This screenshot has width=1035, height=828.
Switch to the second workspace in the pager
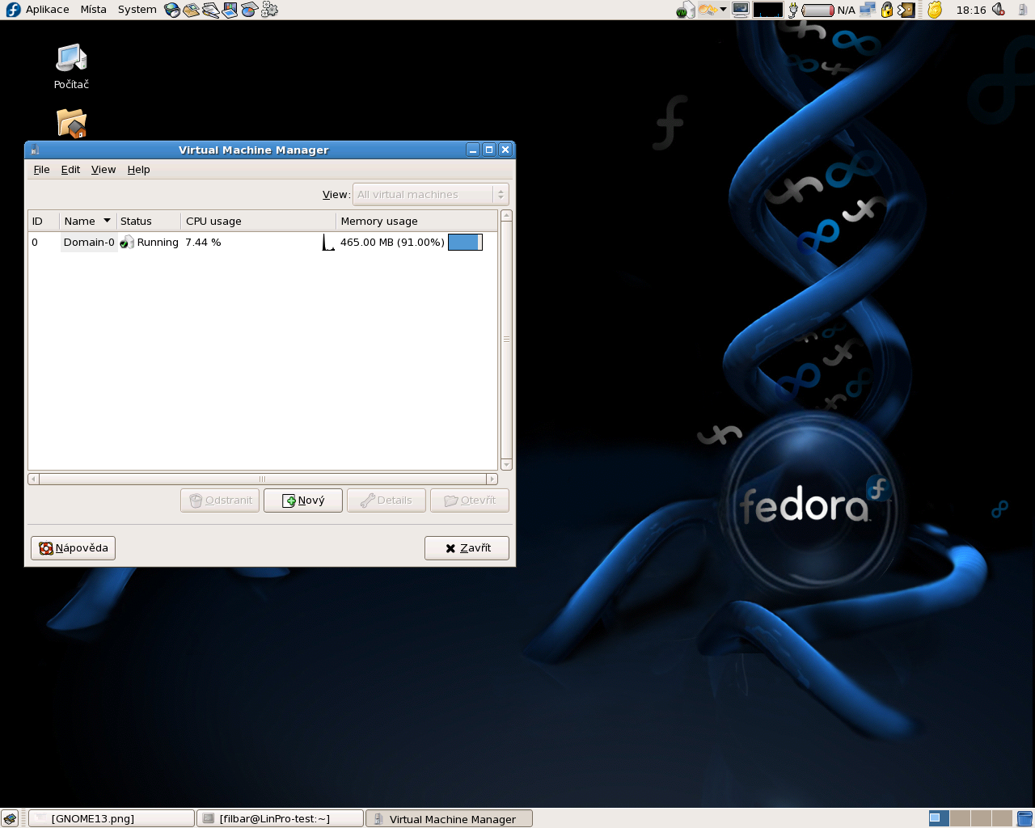960,818
